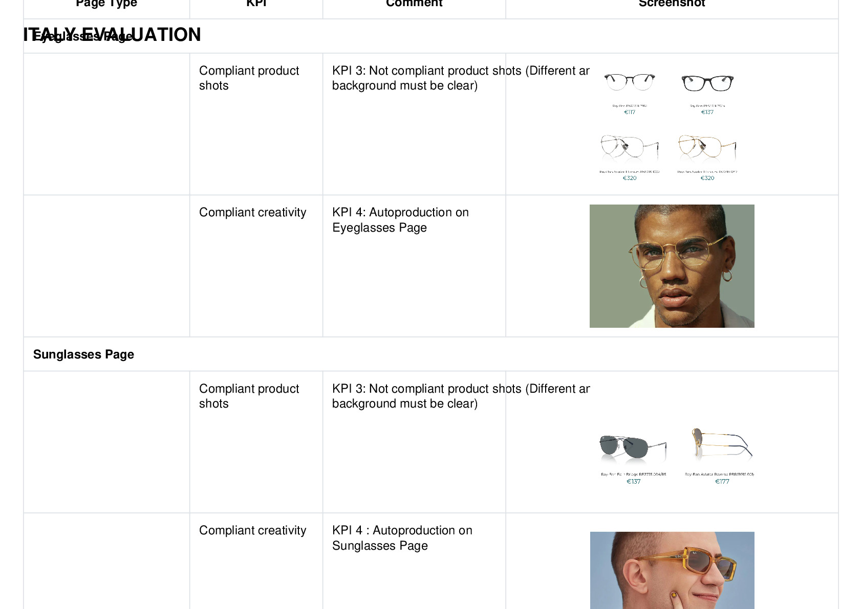862x609 pixels.
Task: Click the €177 sunglasses price label
Action: point(722,482)
